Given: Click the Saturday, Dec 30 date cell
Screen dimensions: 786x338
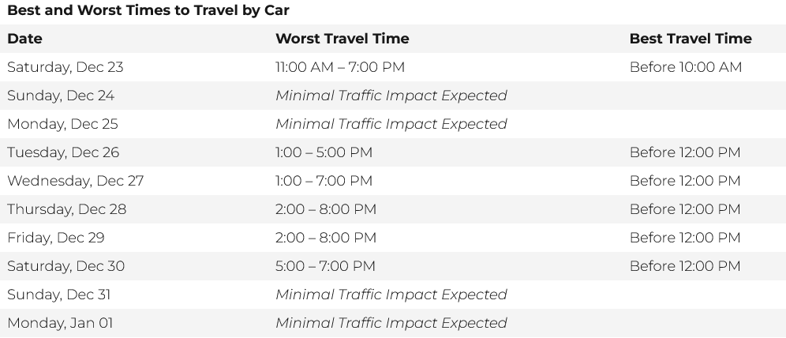Looking at the screenshot, I should tap(65, 266).
